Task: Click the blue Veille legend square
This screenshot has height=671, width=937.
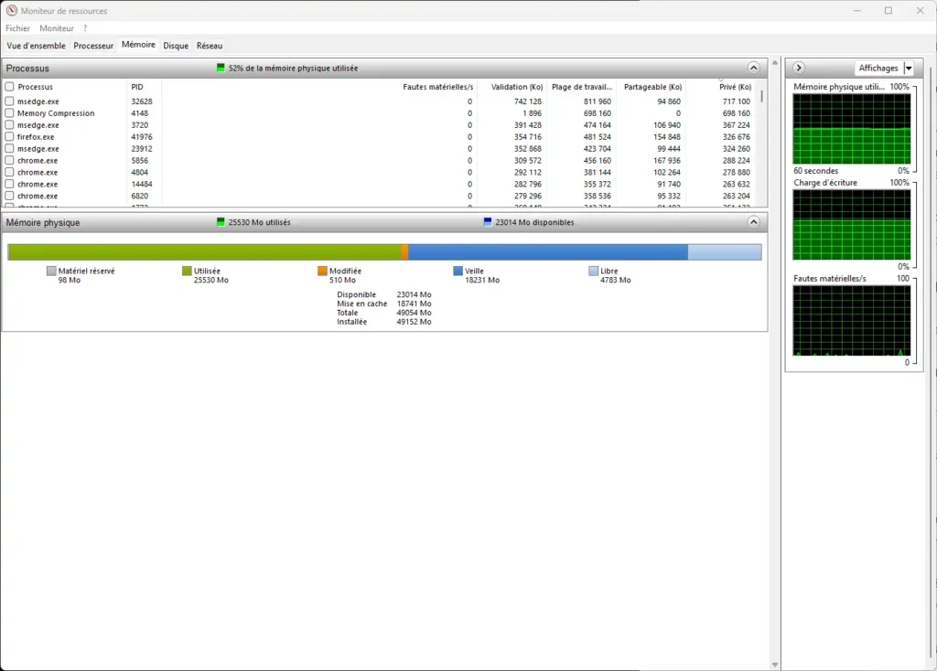Action: 458,272
